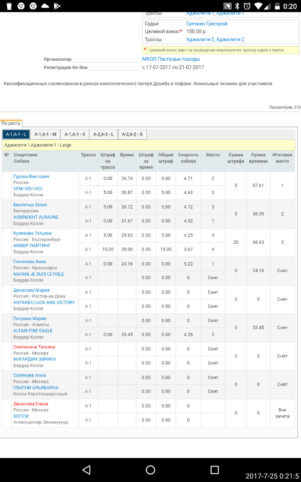Screen dimensions: 301x482
Task: Tap the alarm clock status icon
Action: click(x=247, y=6)
